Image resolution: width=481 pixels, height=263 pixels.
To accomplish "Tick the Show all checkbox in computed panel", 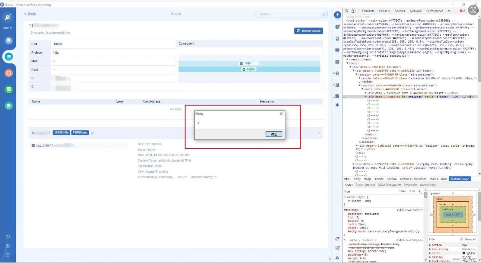I will 461,239.
